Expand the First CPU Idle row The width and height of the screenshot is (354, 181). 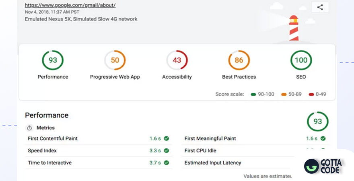point(255,151)
